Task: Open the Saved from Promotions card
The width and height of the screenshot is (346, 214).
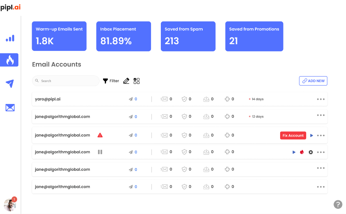Action: (254, 36)
